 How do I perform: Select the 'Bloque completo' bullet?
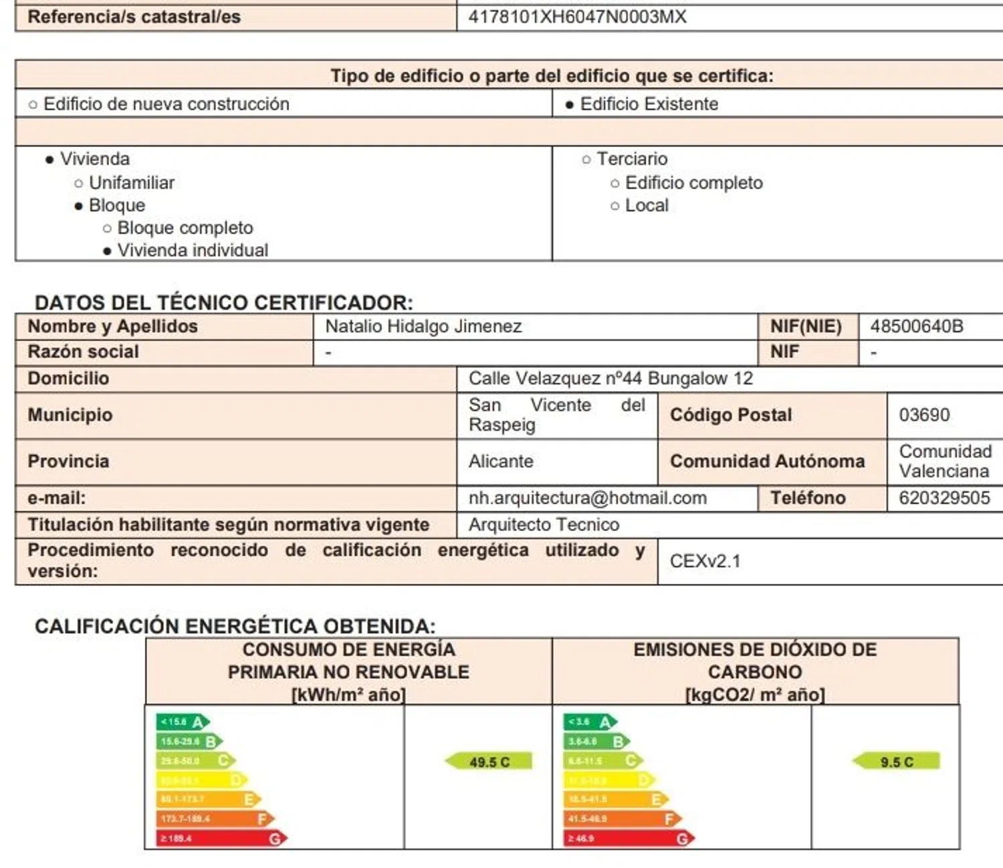[x=107, y=229]
